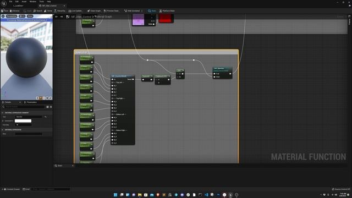Click the Text field containing Specular

(x=29, y=117)
